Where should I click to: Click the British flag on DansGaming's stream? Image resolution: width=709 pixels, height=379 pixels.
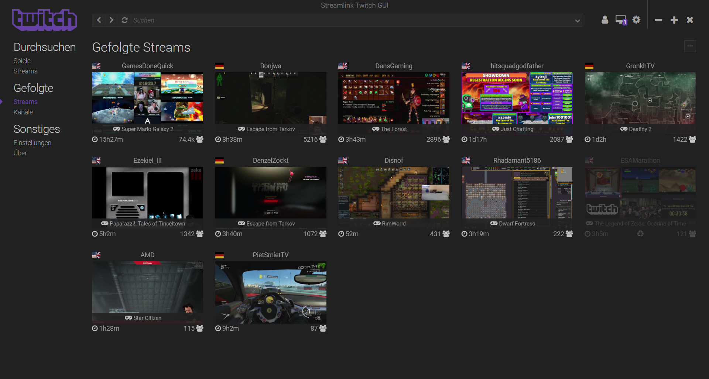coord(343,66)
